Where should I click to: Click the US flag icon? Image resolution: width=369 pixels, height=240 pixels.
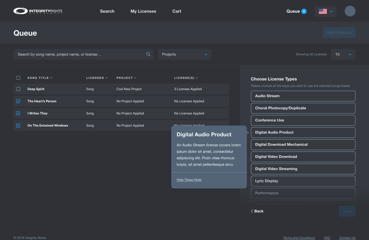(323, 11)
